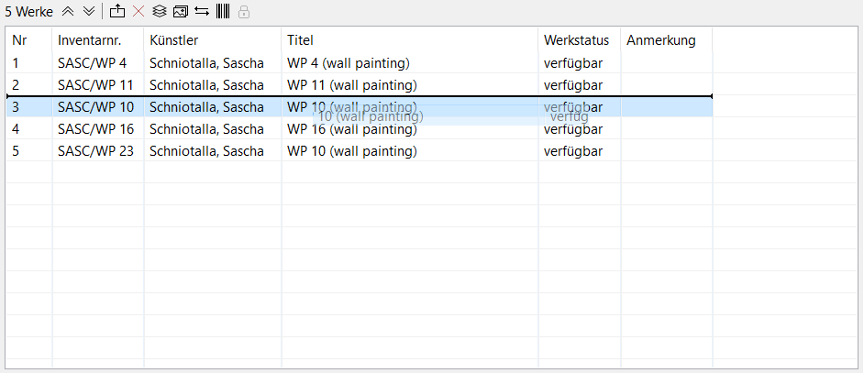Click the 5 Werke count label
This screenshot has width=864, height=373.
(29, 12)
